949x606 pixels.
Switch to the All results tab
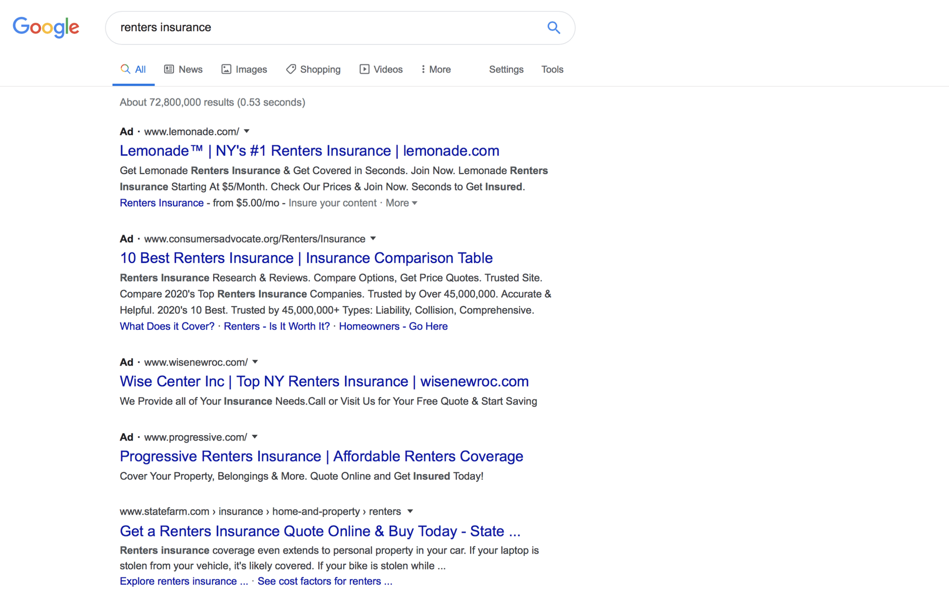(x=139, y=69)
